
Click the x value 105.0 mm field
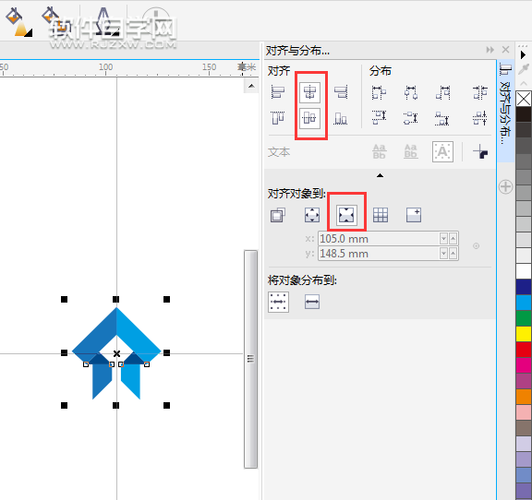379,239
